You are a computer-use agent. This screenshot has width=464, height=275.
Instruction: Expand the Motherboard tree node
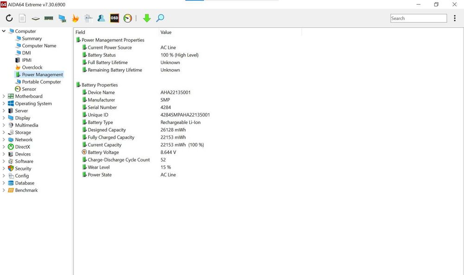pyautogui.click(x=4, y=96)
